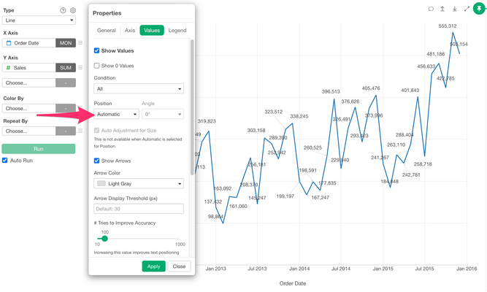Expand chart to full screen
The image size is (487, 292).
467,9
